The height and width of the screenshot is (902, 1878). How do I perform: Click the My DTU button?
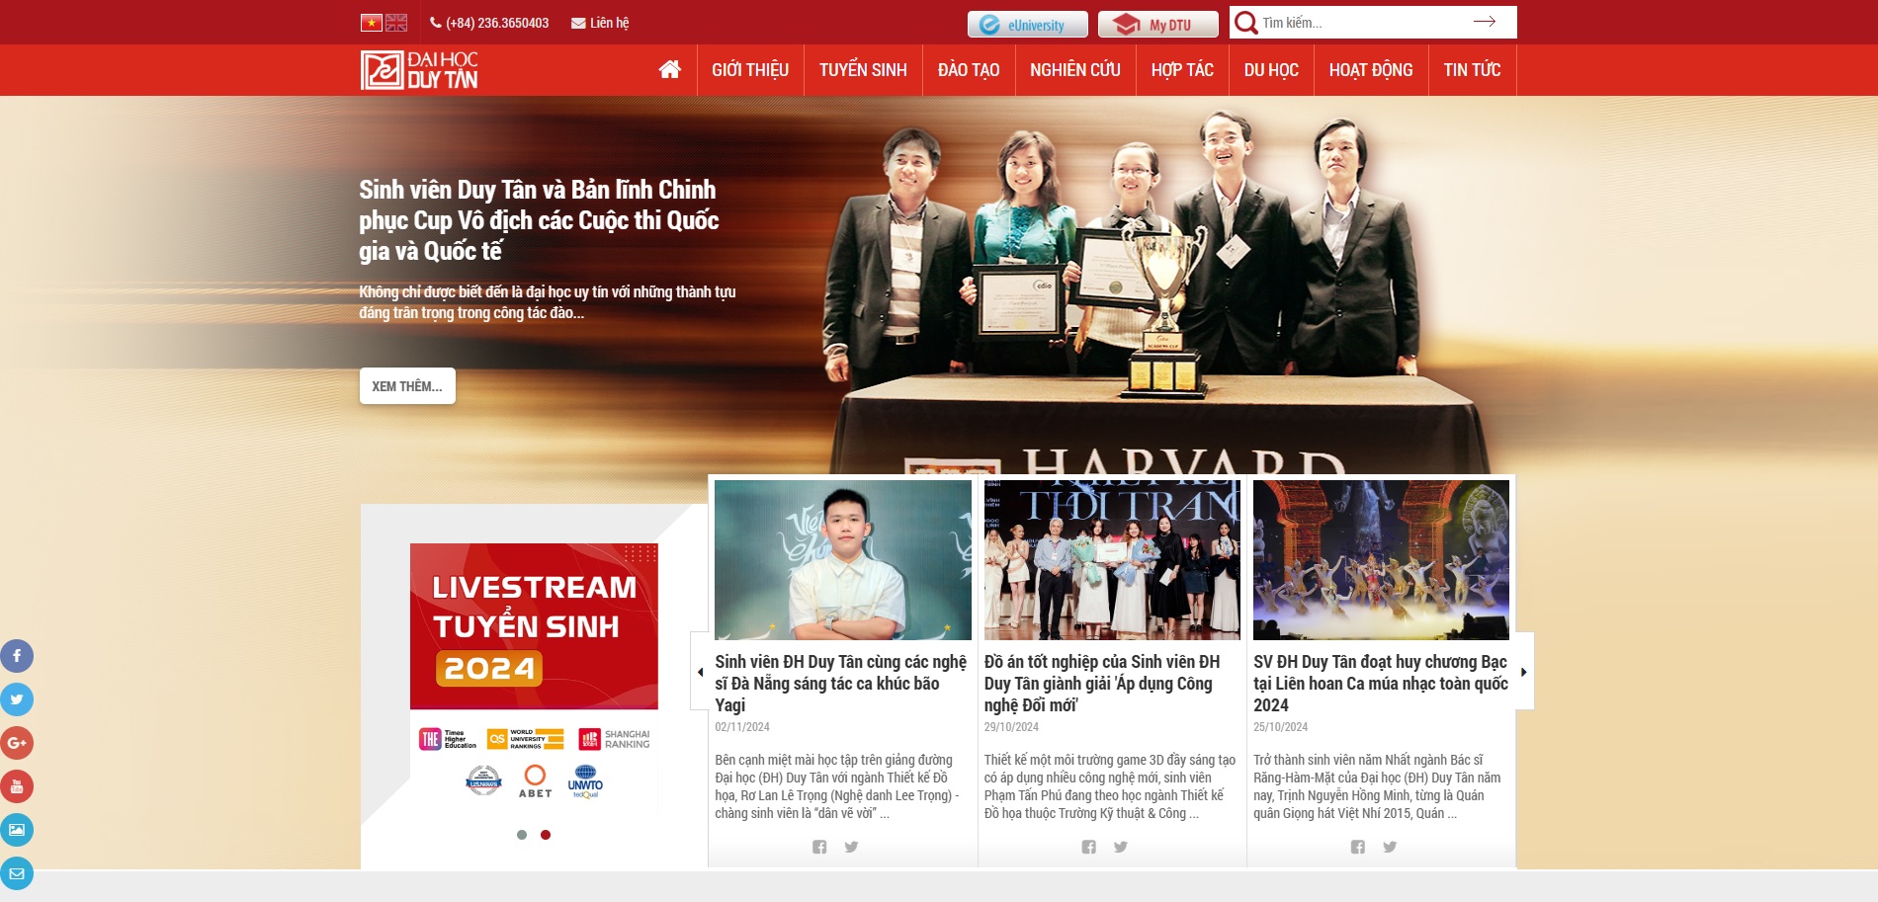(1157, 25)
